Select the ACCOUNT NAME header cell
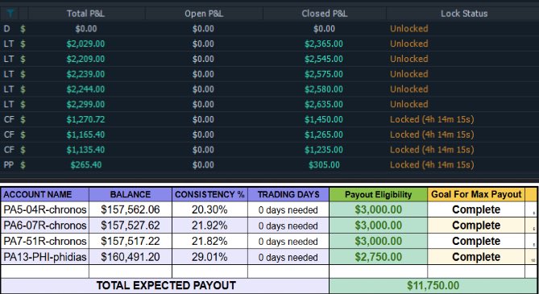The image size is (539, 294). click(44, 194)
